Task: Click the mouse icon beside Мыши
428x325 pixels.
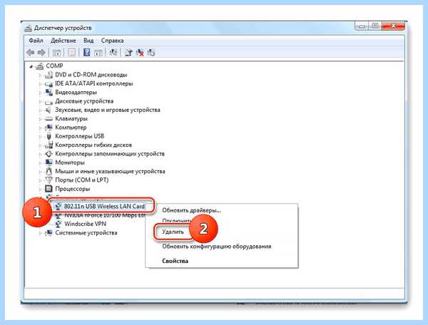Action: coord(49,171)
